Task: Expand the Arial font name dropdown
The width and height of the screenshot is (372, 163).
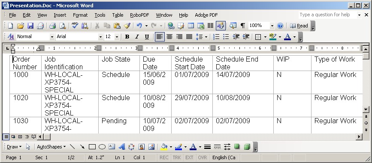Action: point(100,37)
